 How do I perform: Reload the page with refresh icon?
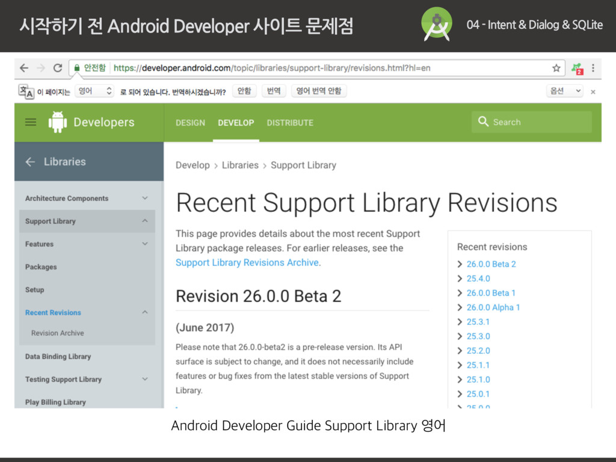[x=58, y=68]
